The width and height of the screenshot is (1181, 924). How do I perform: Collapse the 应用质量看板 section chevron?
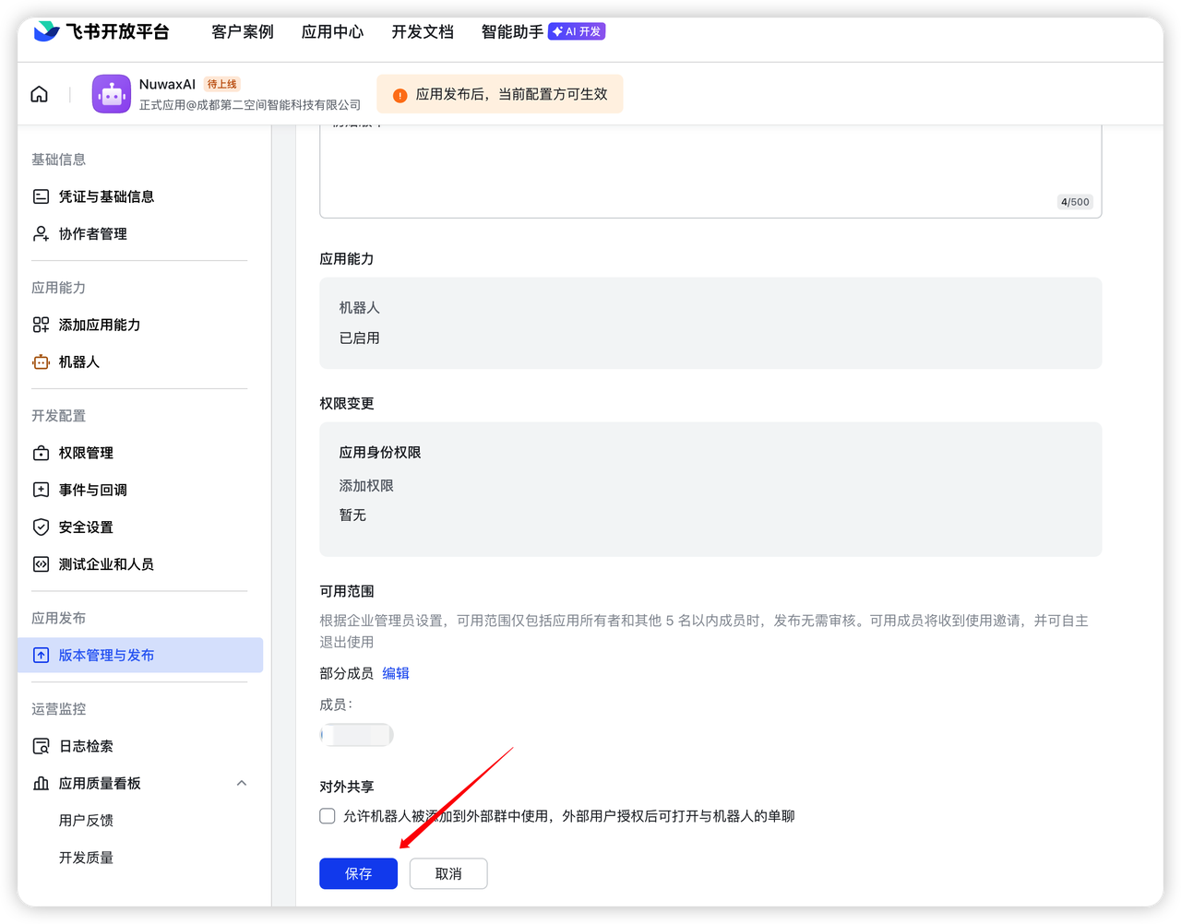[242, 783]
